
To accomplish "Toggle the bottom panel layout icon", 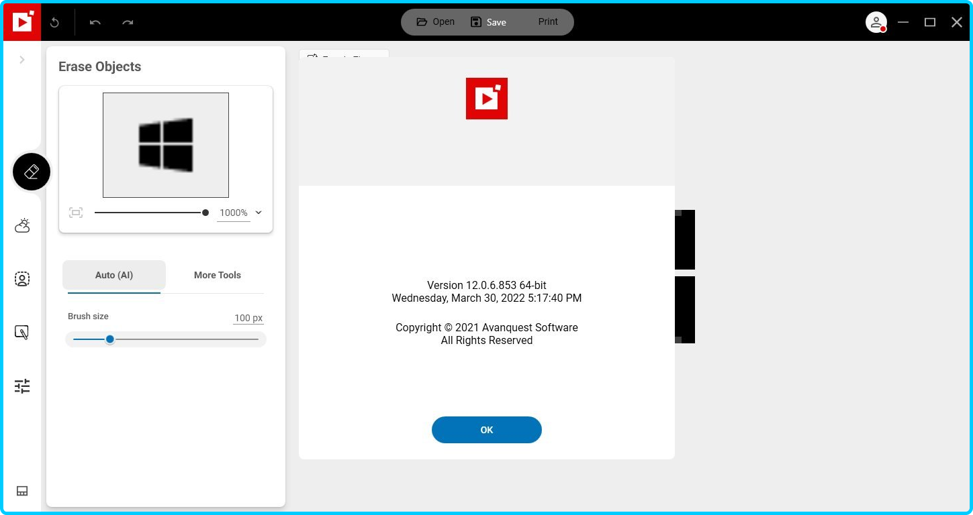I will click(22, 491).
